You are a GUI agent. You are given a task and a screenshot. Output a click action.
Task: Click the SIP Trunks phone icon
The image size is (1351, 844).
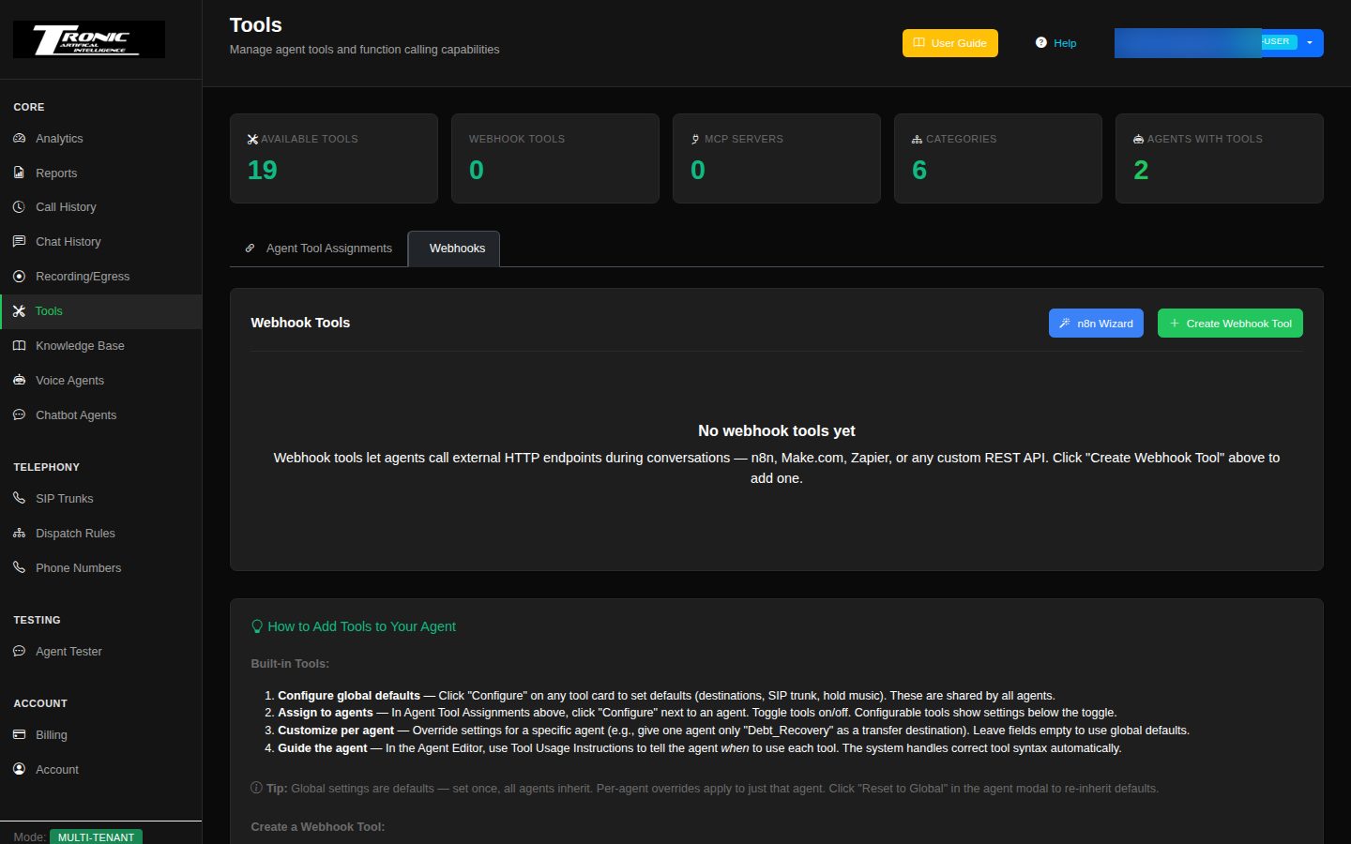point(19,498)
